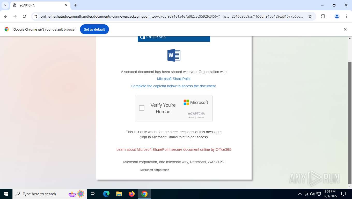This screenshot has height=199, width=352.
Task: Click the taskbar search box
Action: (50, 194)
